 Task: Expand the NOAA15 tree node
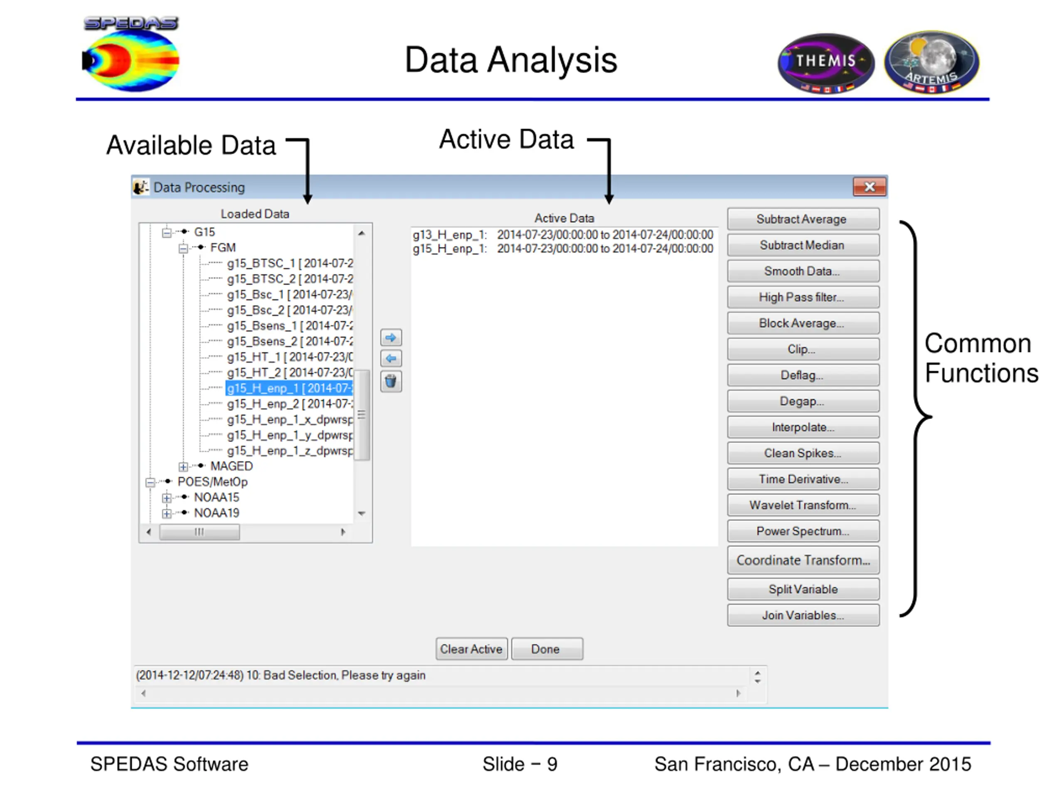pyautogui.click(x=166, y=498)
